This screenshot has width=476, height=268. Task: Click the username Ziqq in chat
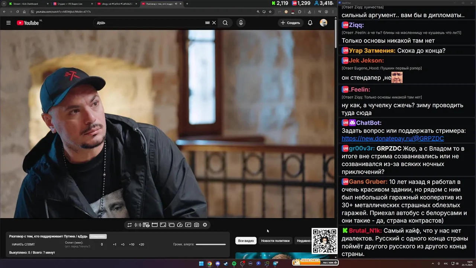tap(356, 25)
